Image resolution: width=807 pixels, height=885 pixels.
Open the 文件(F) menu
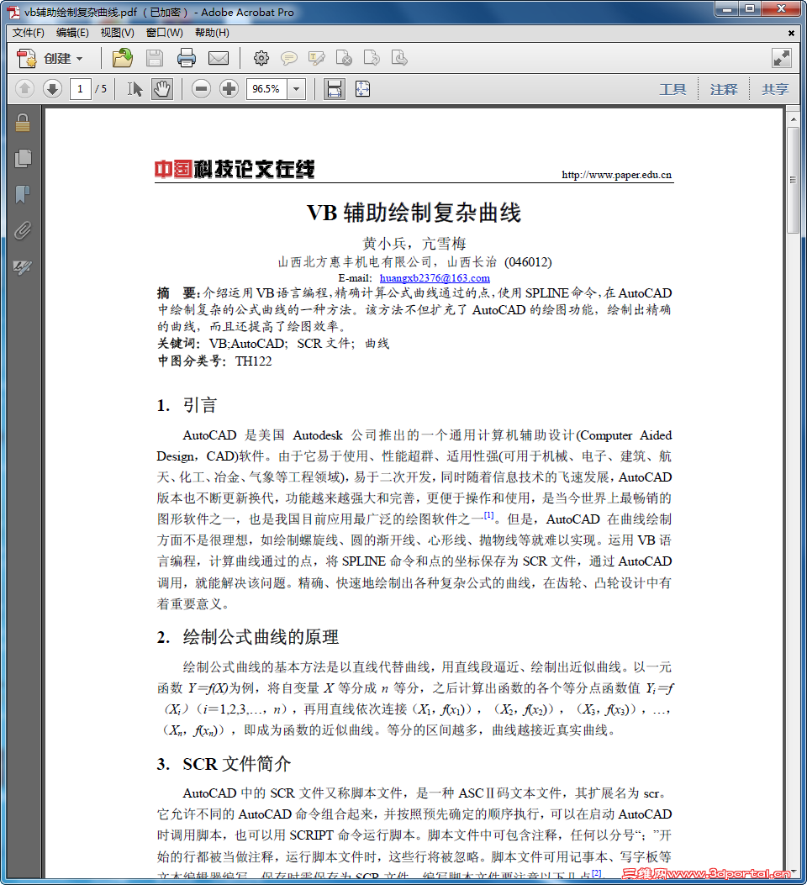[x=29, y=33]
